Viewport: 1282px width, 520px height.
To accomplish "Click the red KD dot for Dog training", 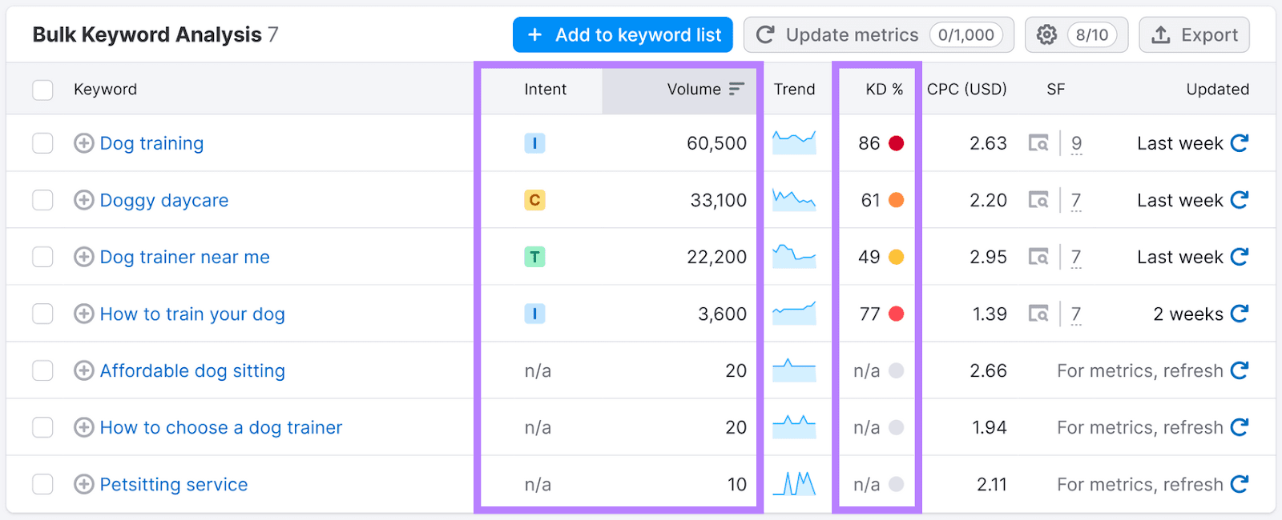I will tap(897, 143).
